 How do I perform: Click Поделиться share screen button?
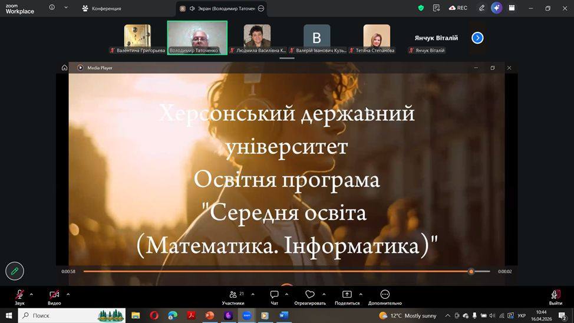point(347,298)
